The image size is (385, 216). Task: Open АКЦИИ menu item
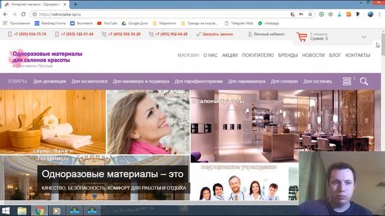pos(230,55)
